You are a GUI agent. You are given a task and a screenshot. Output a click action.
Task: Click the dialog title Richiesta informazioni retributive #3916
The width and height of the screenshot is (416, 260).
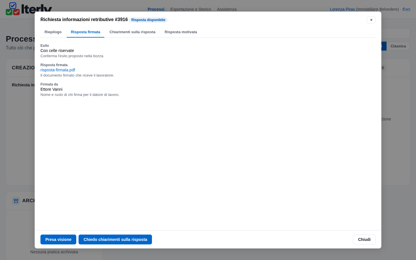[84, 20]
